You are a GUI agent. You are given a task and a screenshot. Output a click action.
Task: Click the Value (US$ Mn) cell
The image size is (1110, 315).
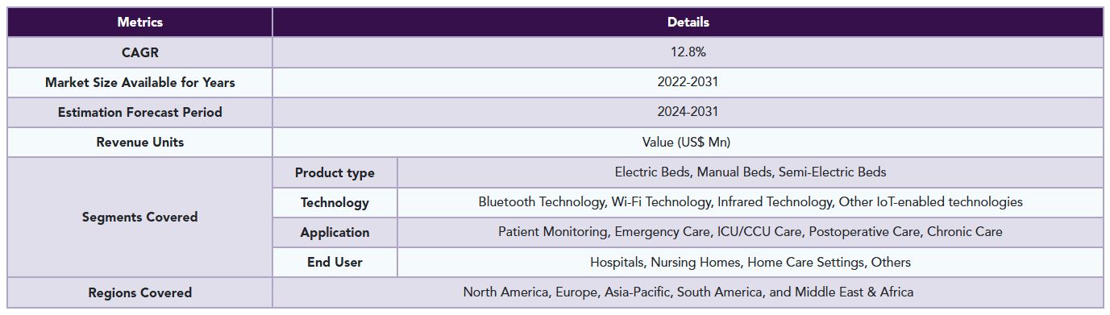coord(688,142)
